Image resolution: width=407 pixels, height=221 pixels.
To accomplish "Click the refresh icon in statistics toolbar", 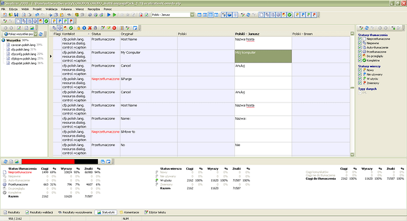I will tap(5, 161).
